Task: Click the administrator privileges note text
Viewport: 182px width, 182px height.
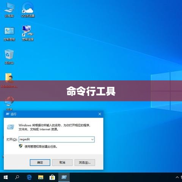Action: (x=41, y=146)
